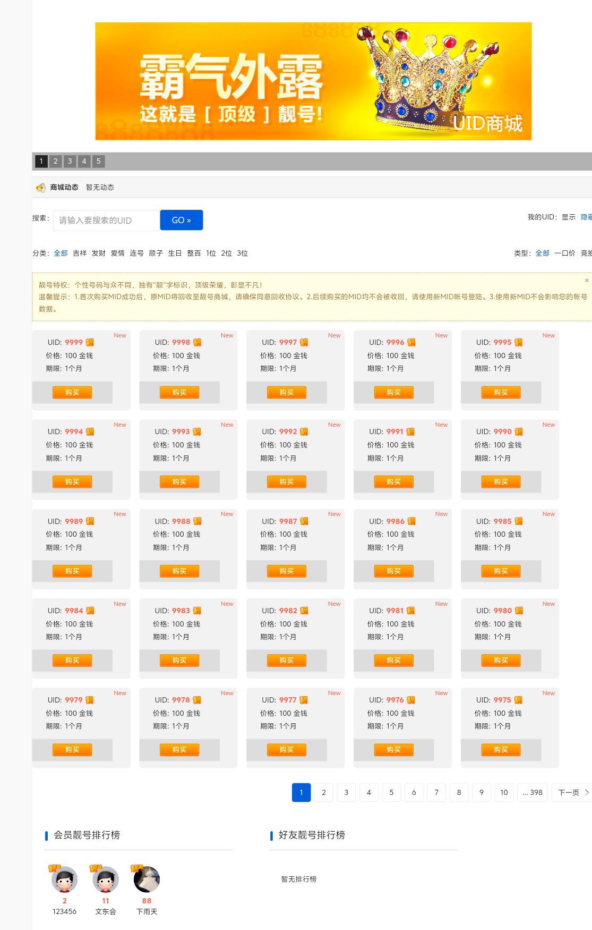Image resolution: width=592 pixels, height=930 pixels.
Task: Switch the banner to slide 4
Action: (x=84, y=161)
